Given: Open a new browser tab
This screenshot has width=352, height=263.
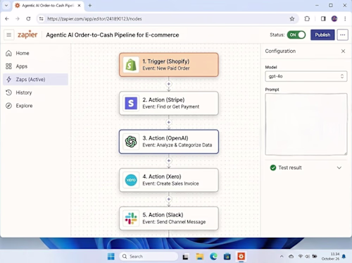Looking at the screenshot, I should 90,6.
